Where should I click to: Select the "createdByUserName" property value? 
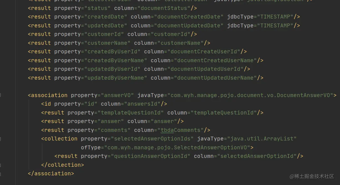coord(116,61)
